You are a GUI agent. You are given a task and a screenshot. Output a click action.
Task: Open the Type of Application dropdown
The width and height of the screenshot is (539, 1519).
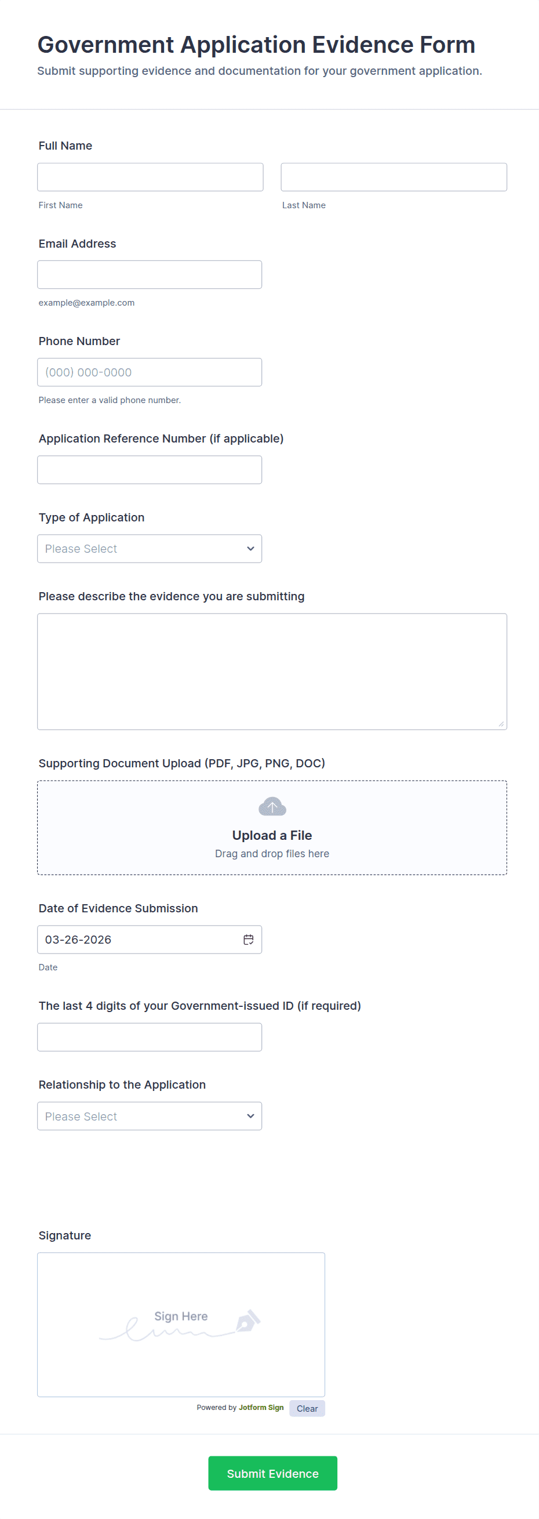pyautogui.click(x=150, y=549)
